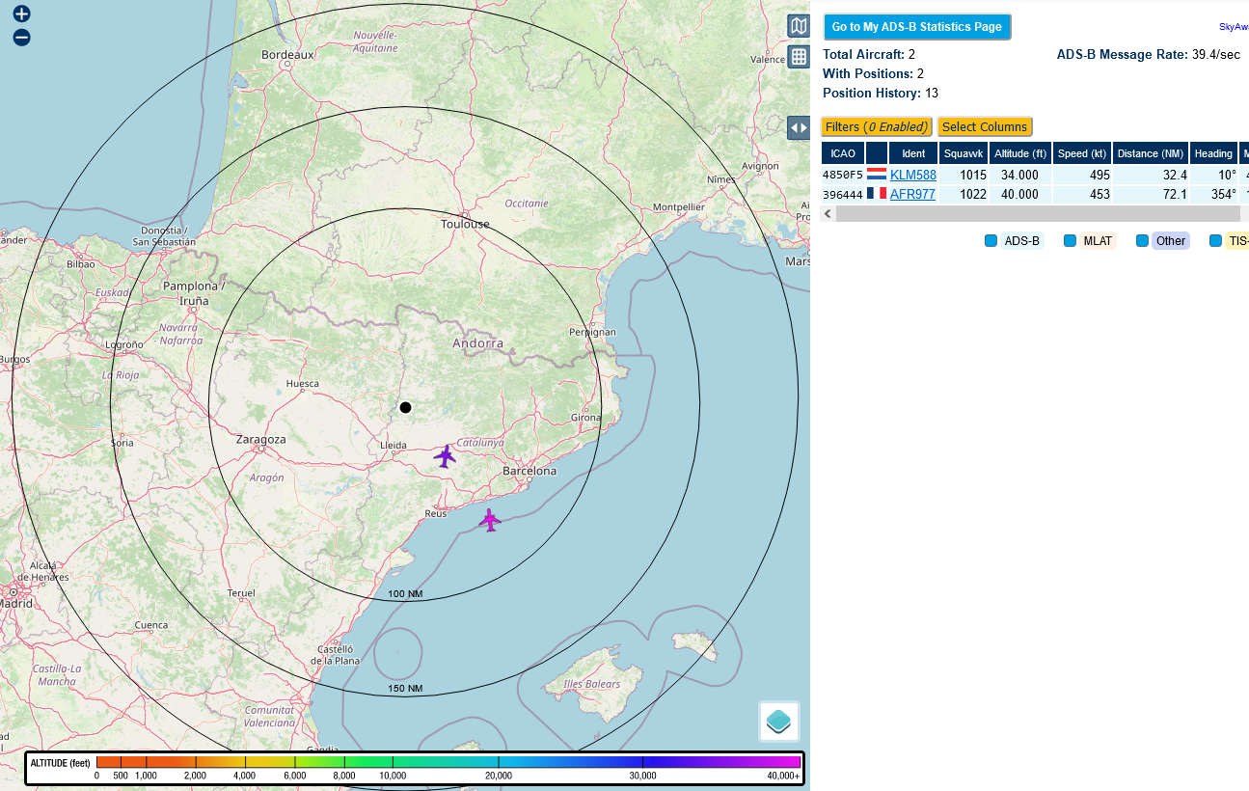The width and height of the screenshot is (1249, 791).
Task: Click the table's horizontal scrollbar
Action: tap(1037, 213)
